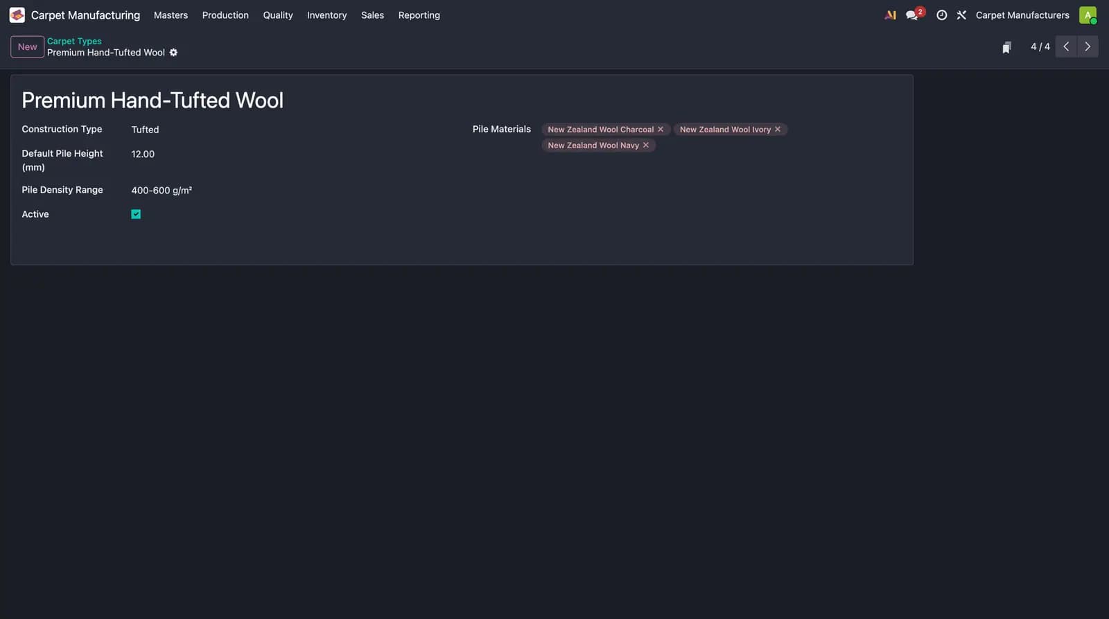
Task: Open the user avatar menu
Action: click(x=1088, y=15)
